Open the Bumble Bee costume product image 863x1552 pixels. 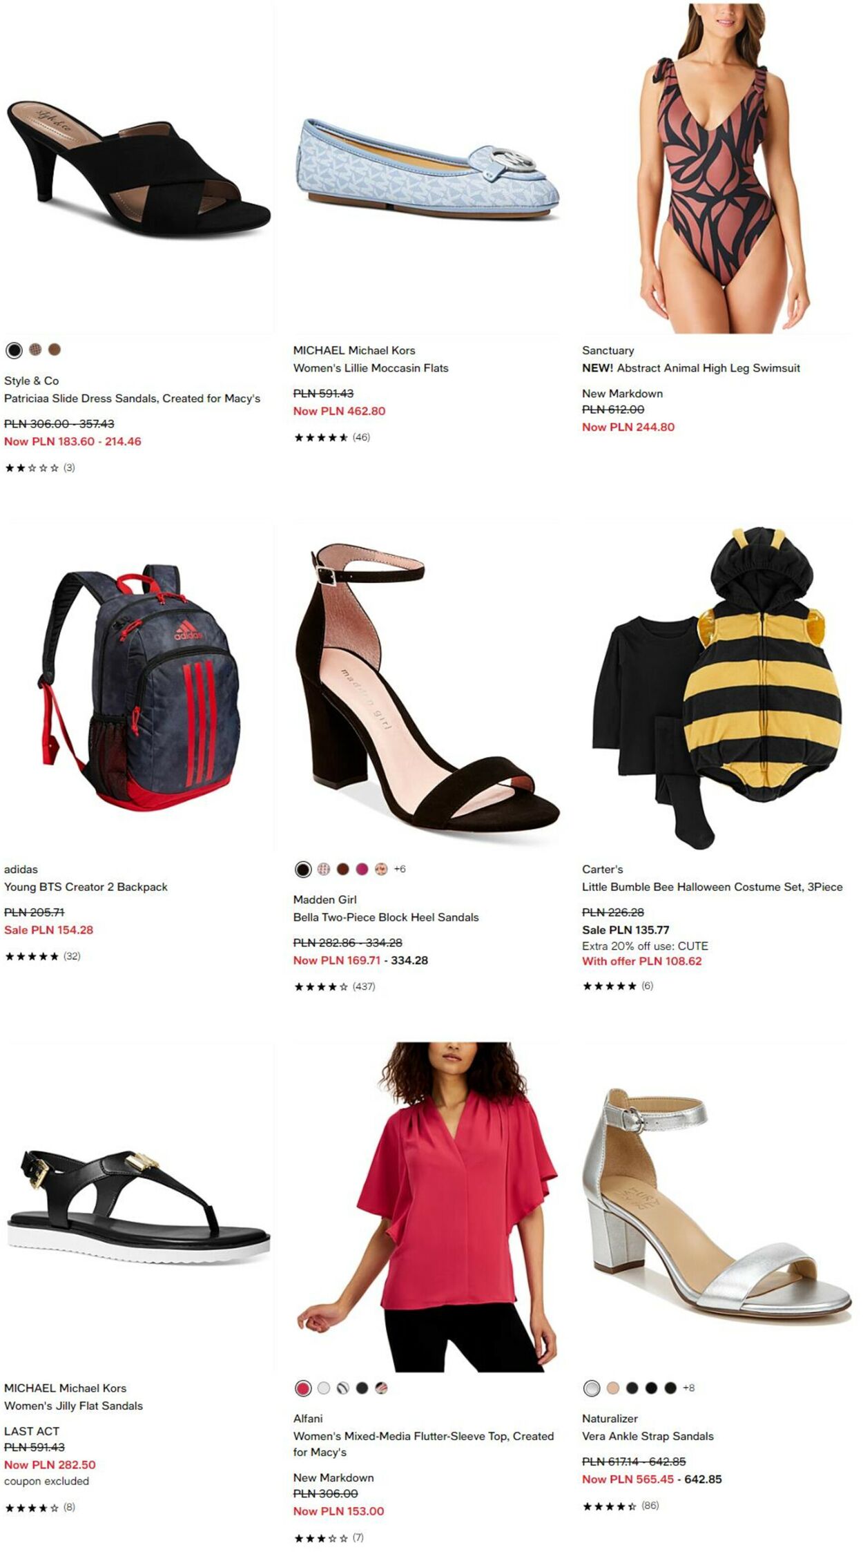[717, 687]
